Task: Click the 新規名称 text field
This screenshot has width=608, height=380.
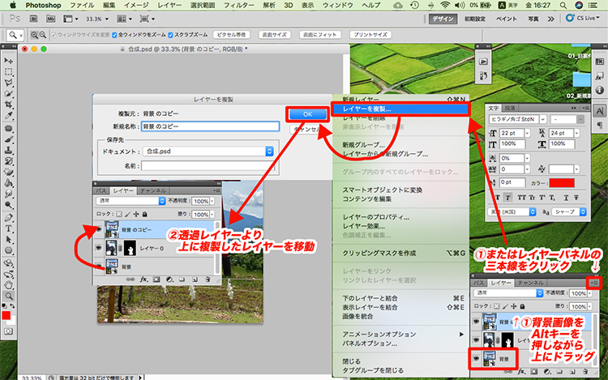Action: [210, 126]
